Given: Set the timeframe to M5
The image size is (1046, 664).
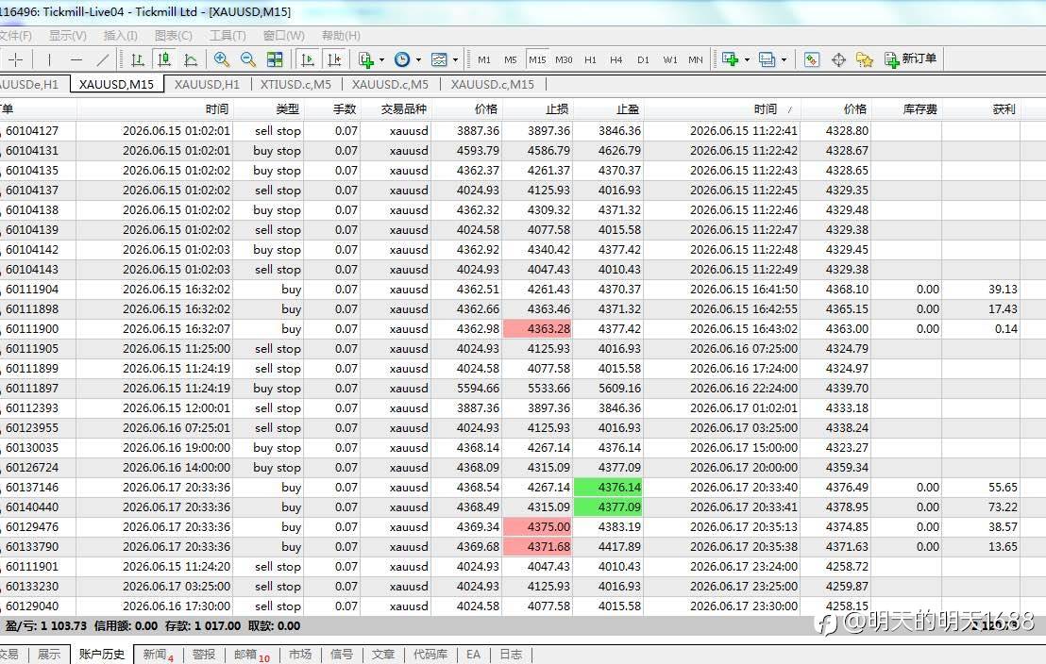Looking at the screenshot, I should (x=511, y=59).
